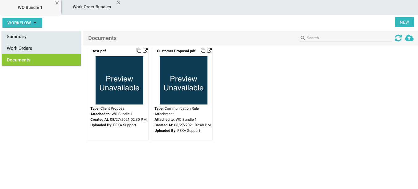Switch to the Work Order Bundles tab
The width and height of the screenshot is (418, 189).
(x=92, y=7)
